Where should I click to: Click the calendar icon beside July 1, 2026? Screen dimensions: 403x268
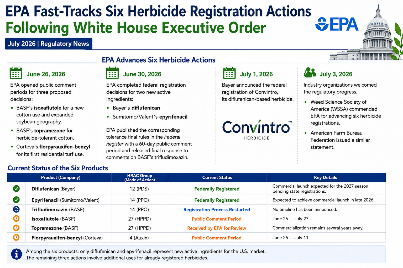tap(229, 73)
